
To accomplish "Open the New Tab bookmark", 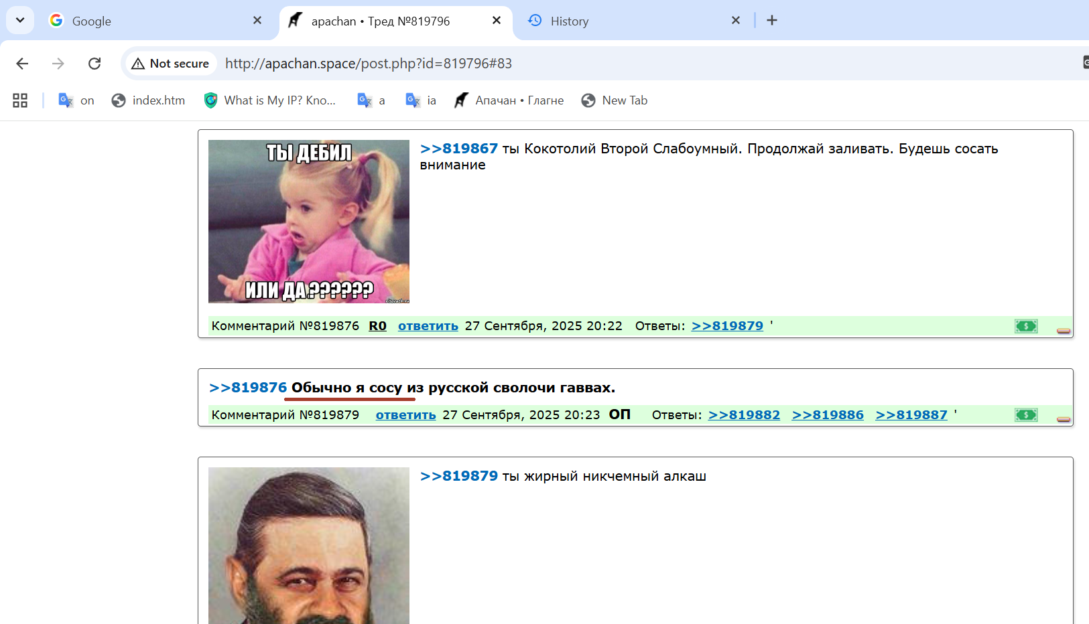I will [615, 100].
